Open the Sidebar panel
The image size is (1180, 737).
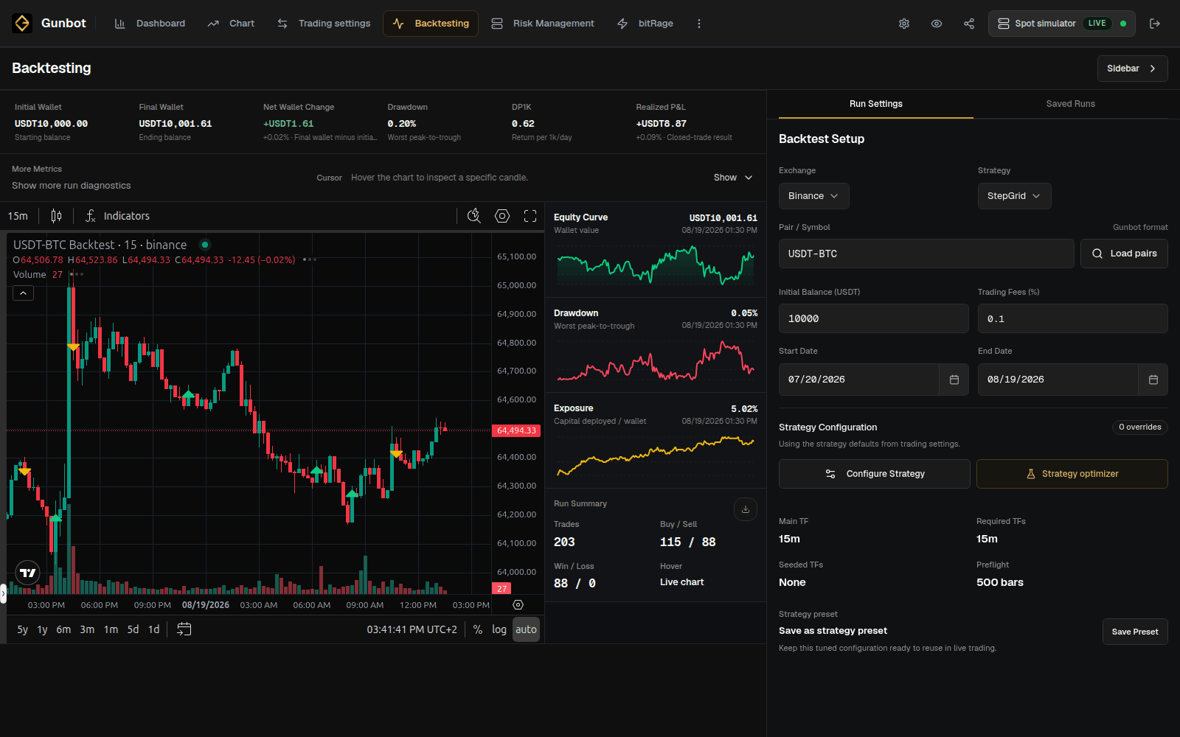(1133, 69)
